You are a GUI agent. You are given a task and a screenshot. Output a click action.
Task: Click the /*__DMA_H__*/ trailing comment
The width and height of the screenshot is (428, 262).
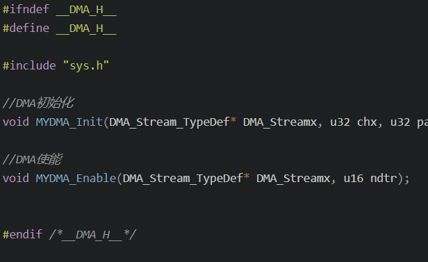93,234
